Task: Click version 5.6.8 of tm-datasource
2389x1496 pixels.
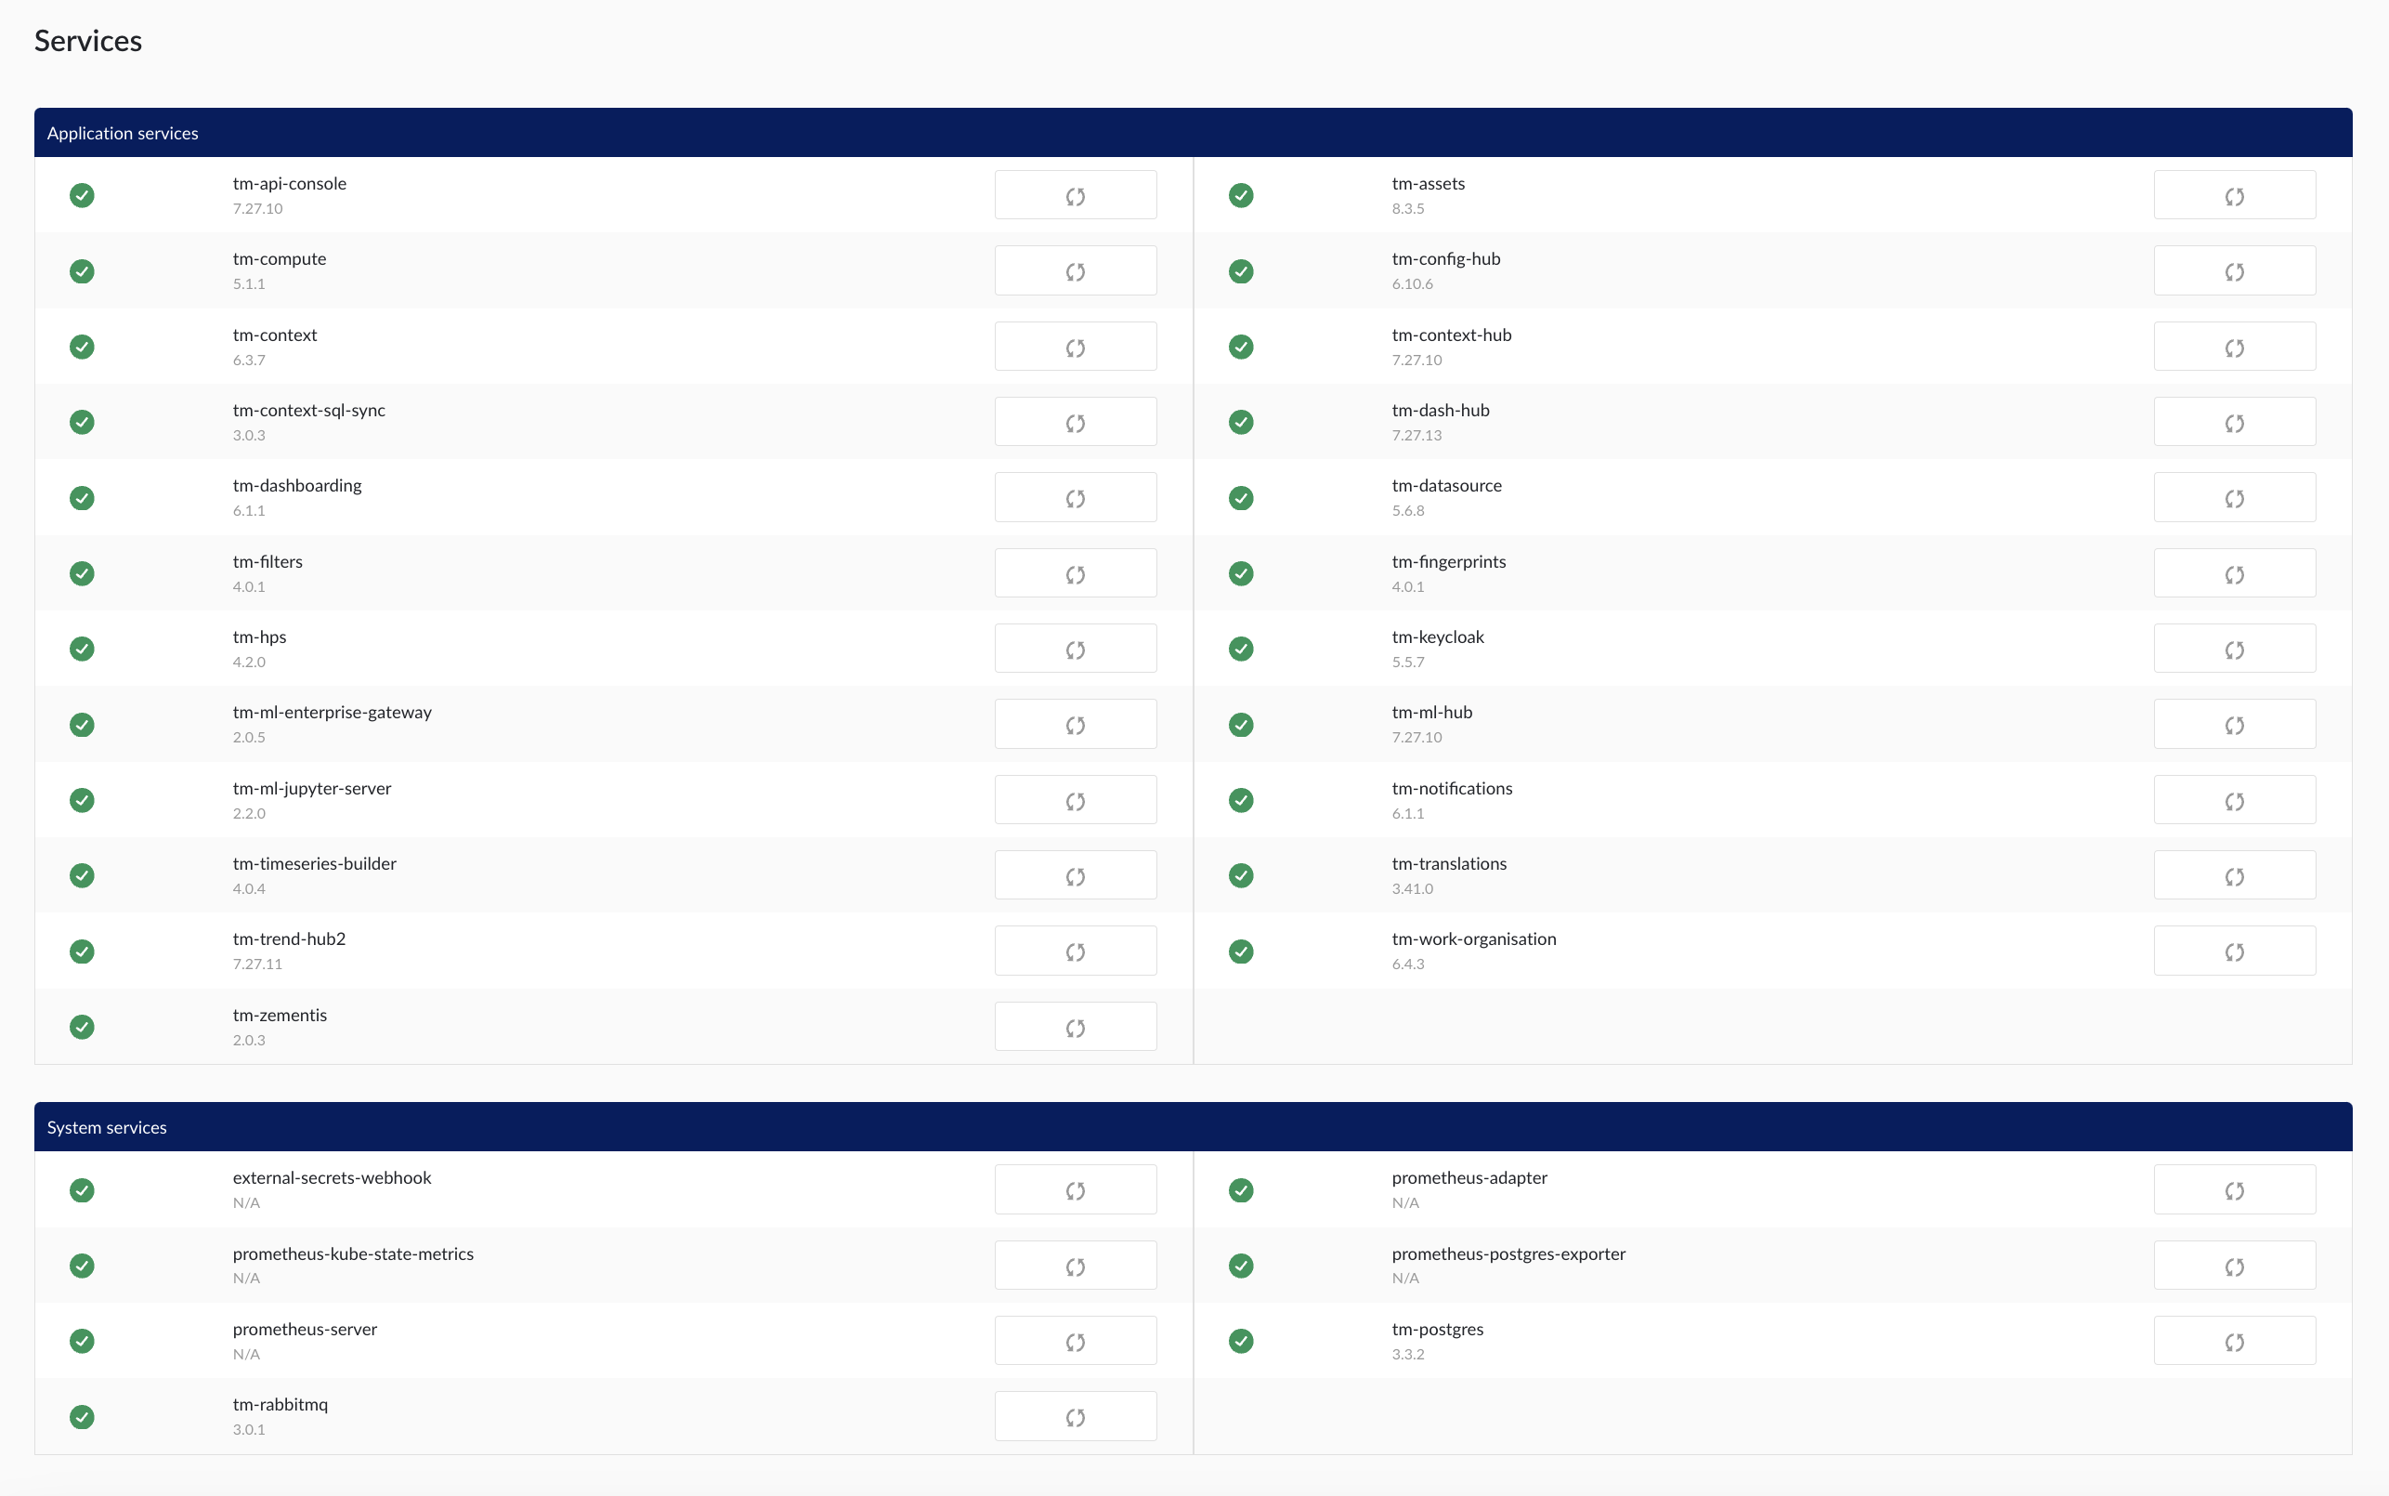Action: click(1408, 510)
